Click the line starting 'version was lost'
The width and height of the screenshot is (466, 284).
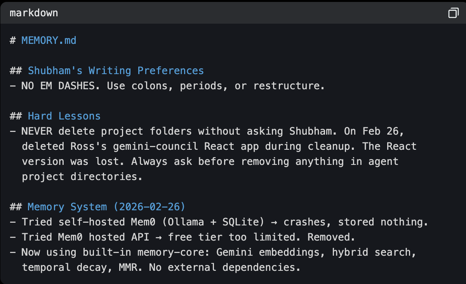click(x=210, y=161)
